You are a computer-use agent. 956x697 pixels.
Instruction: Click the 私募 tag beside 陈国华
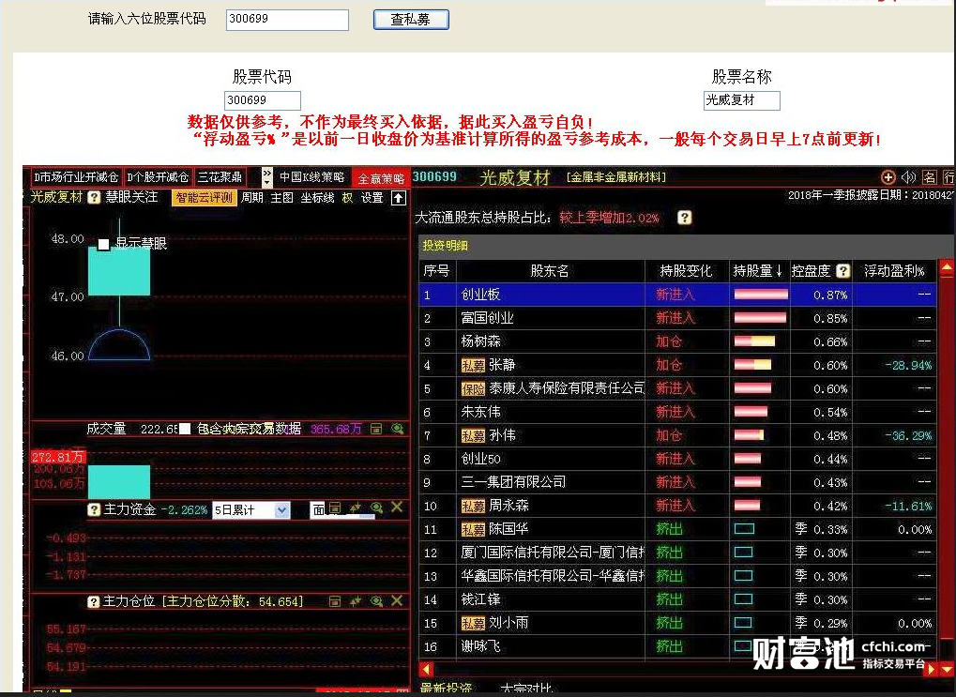(x=473, y=529)
